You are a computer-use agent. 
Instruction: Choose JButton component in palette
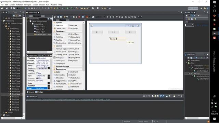point(72,75)
